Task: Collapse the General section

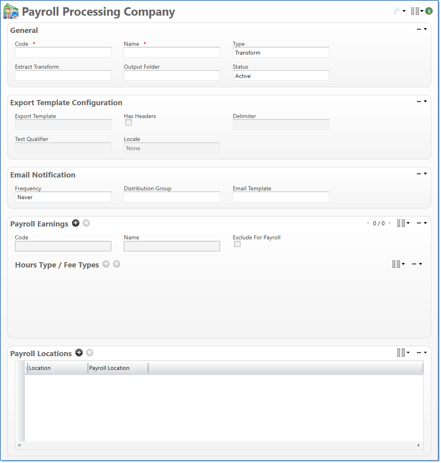Action: point(419,29)
